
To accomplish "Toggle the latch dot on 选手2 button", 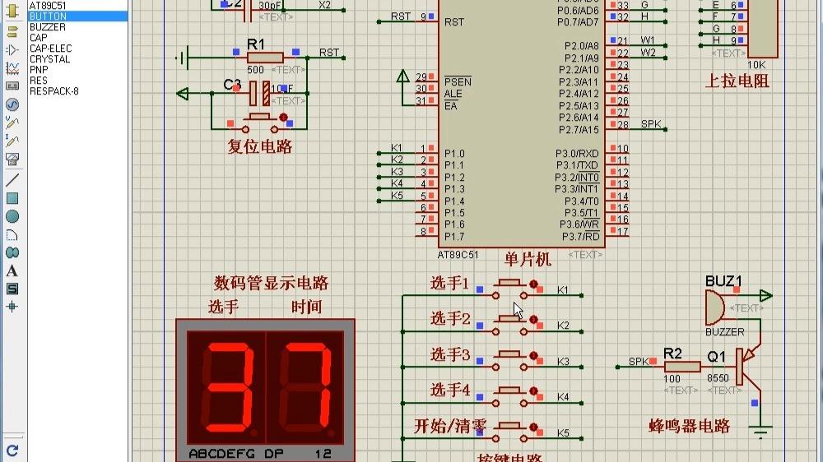I will [x=533, y=319].
